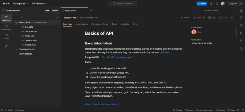Image resolution: width=245 pixels, height=112 pixels.
Task: Click the filter collections icon
Action: pos(22,17)
